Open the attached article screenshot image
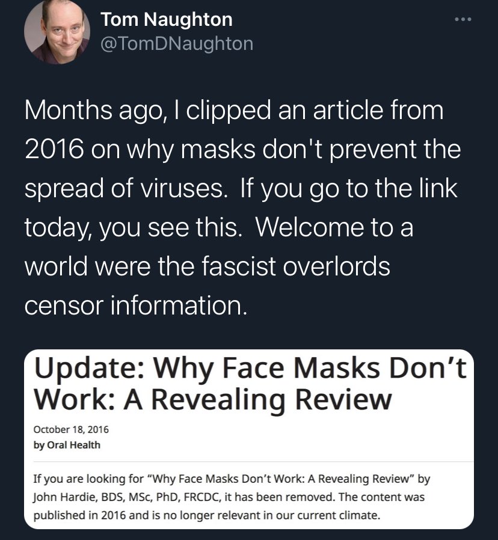 [248, 439]
